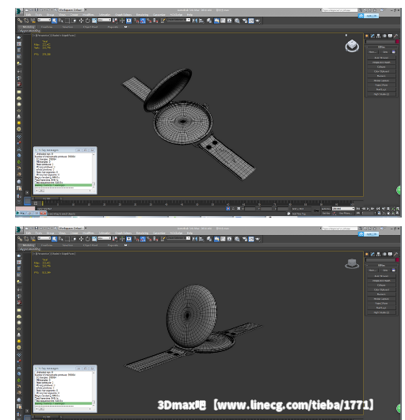
Task: Open Edit Named Selection Sets, top screenshot
Action: coord(163,21)
